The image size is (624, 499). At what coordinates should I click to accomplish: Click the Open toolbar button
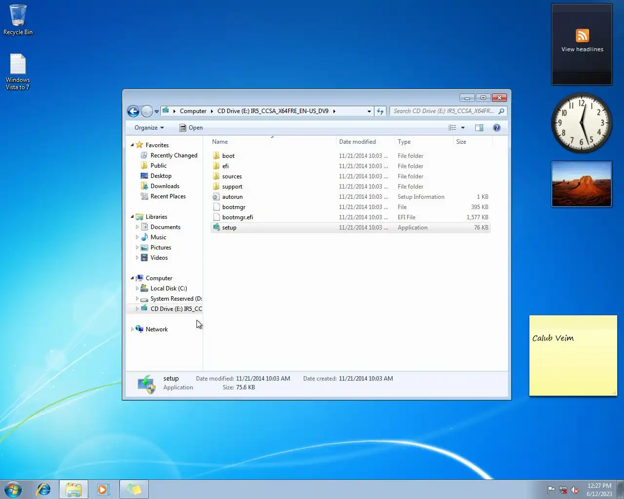click(x=191, y=128)
